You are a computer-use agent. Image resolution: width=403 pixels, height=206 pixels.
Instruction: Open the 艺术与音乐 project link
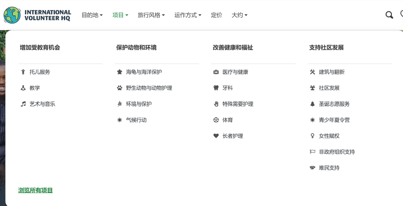coord(43,104)
